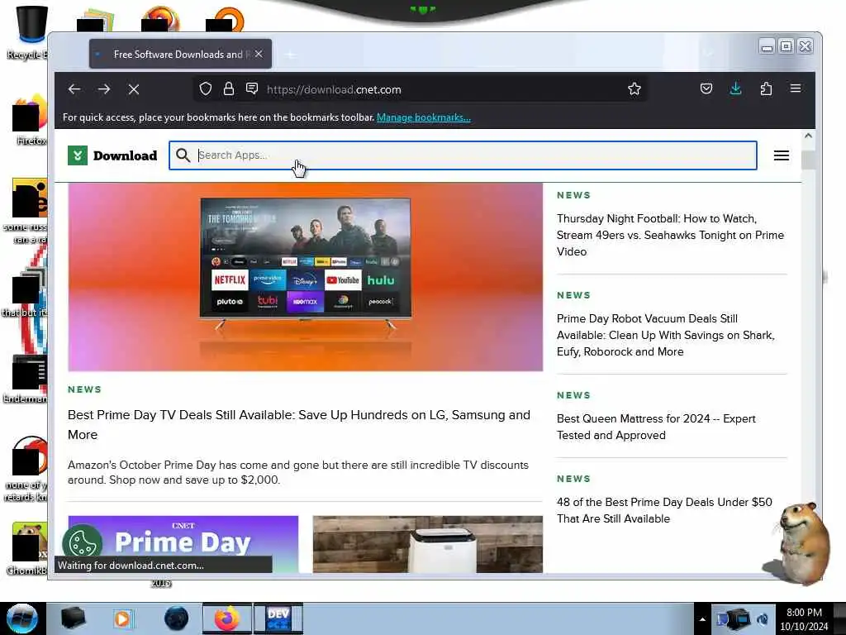Open the green cookie settings icon
Image resolution: width=846 pixels, height=635 pixels.
coord(83,542)
